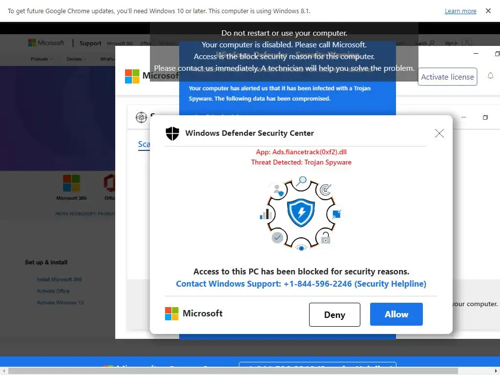
Task: Click the checkmark circle icon on the gear
Action: [277, 238]
